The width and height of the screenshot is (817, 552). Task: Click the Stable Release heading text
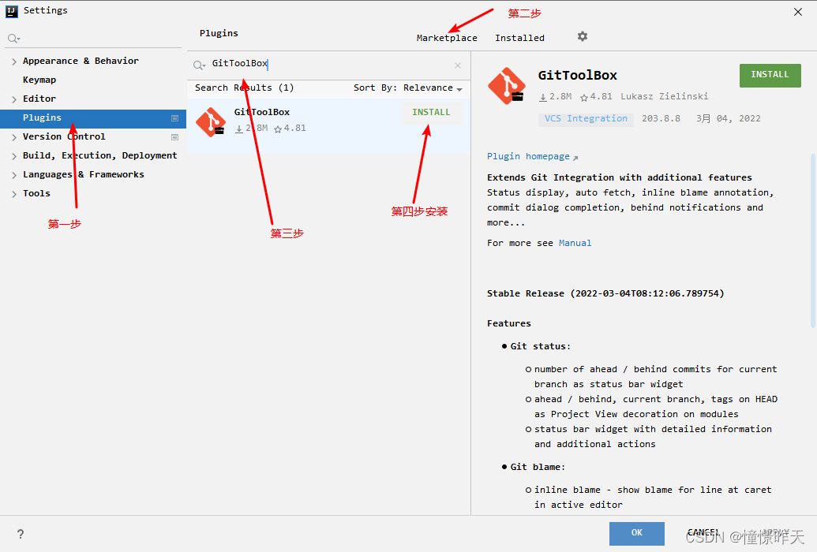click(x=605, y=293)
